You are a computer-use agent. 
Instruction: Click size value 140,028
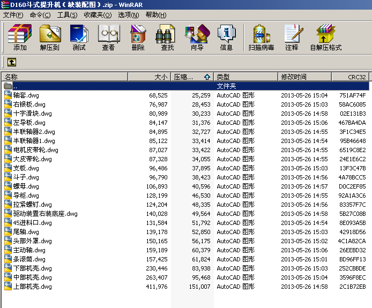157,214
